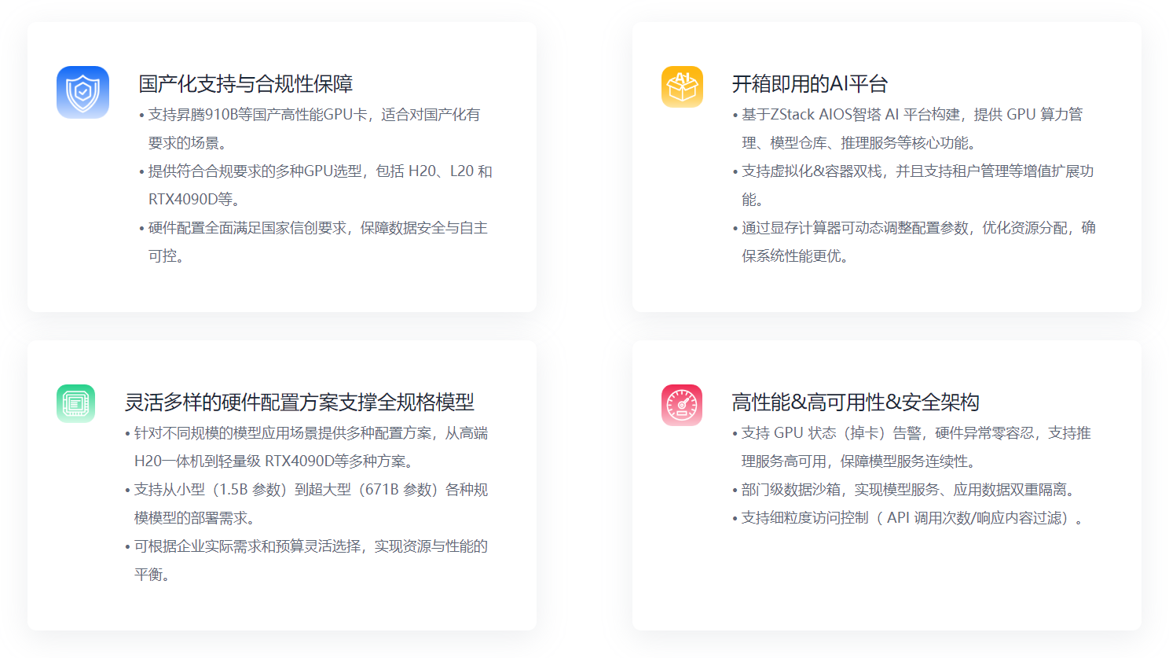Click the bullet mentioning 昇腾910B GPU卡

313,115
